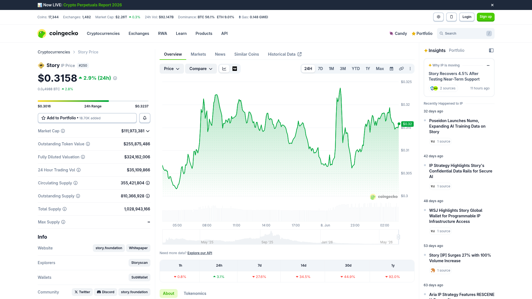Click the mobile app icon button
The image size is (532, 299).
click(x=451, y=17)
